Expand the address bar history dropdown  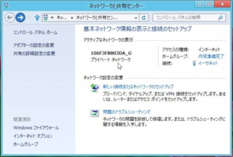(x=136, y=18)
